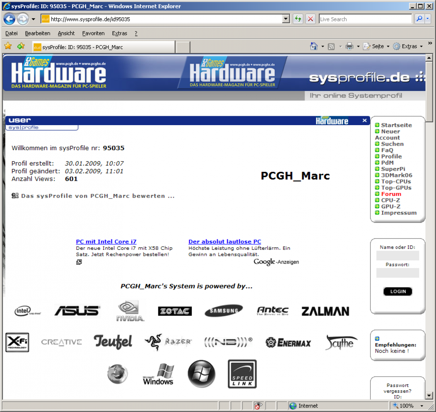Click Add to Favorites star-plus icon
The height and width of the screenshot is (412, 436).
click(x=21, y=46)
